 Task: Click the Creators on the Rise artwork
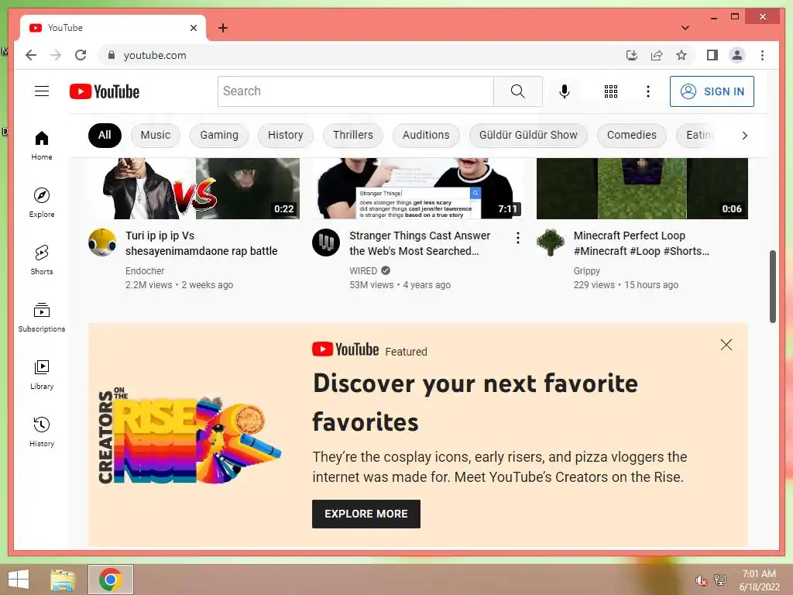pos(189,437)
